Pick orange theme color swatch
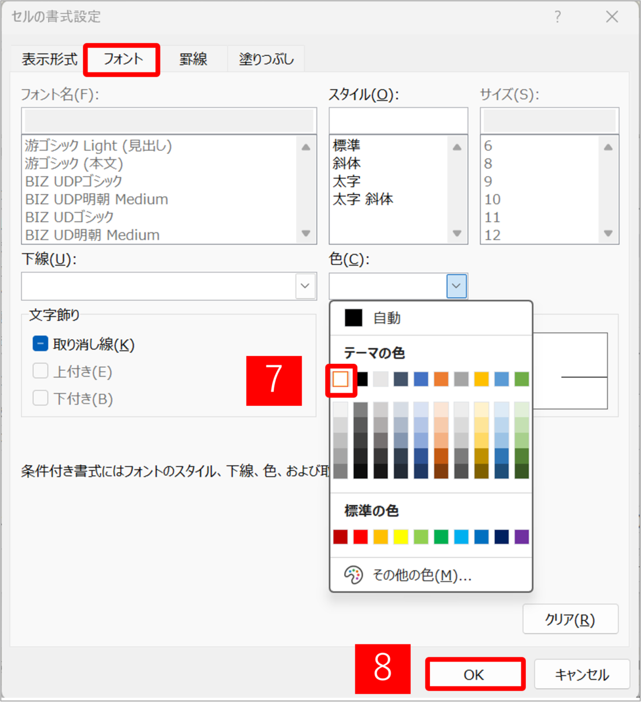Image resolution: width=641 pixels, height=714 pixels. [441, 379]
